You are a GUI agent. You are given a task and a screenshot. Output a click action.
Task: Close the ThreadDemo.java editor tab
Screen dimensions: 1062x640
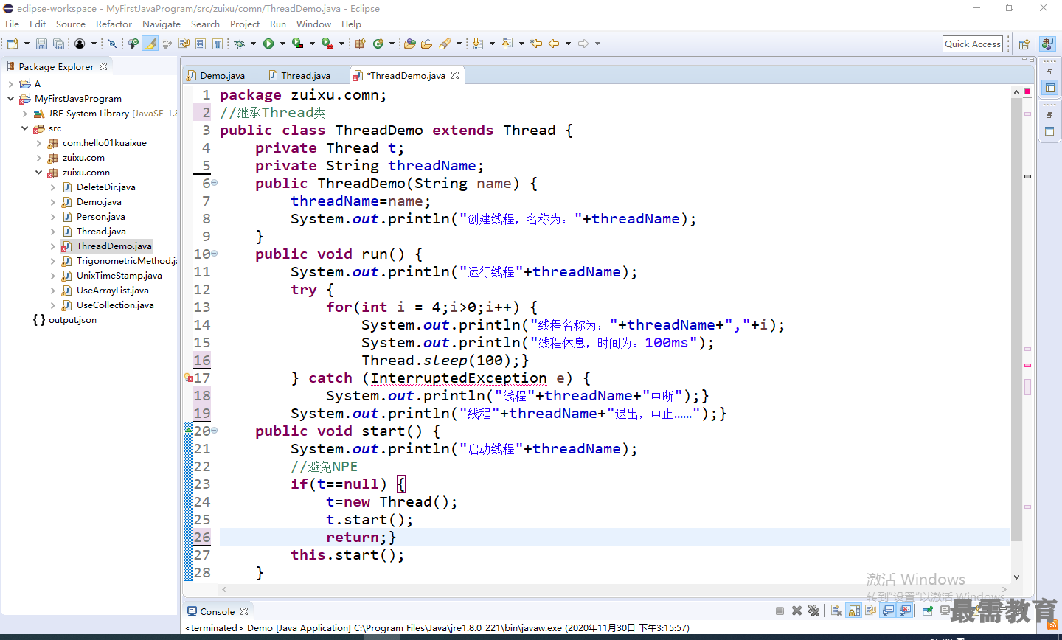coord(455,75)
